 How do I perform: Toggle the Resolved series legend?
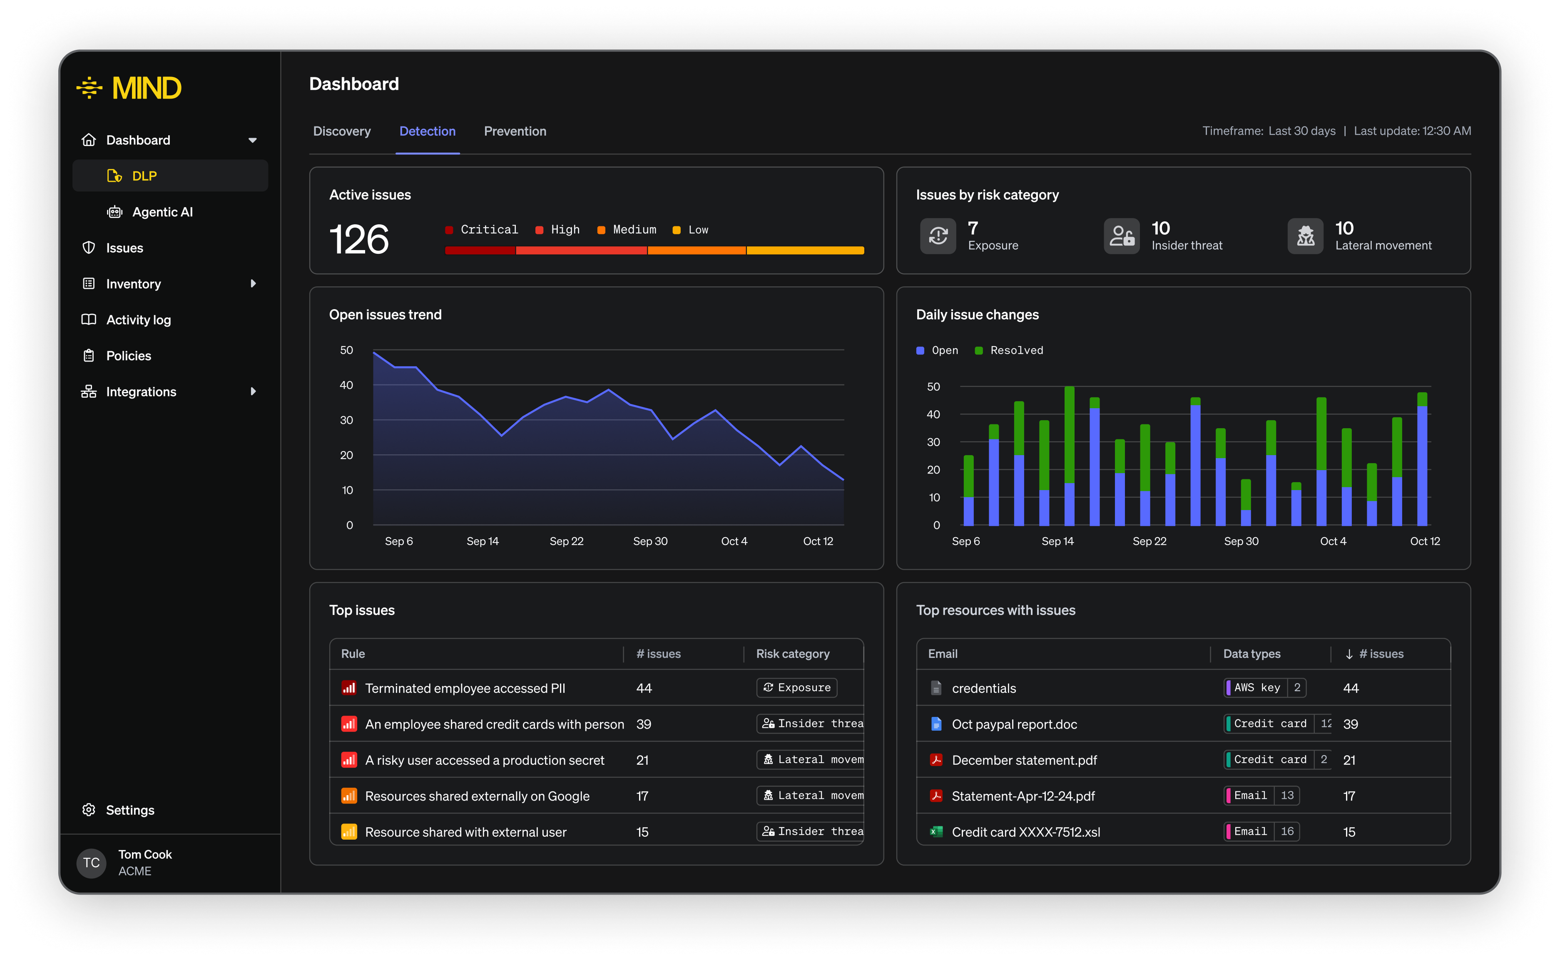click(x=1009, y=350)
